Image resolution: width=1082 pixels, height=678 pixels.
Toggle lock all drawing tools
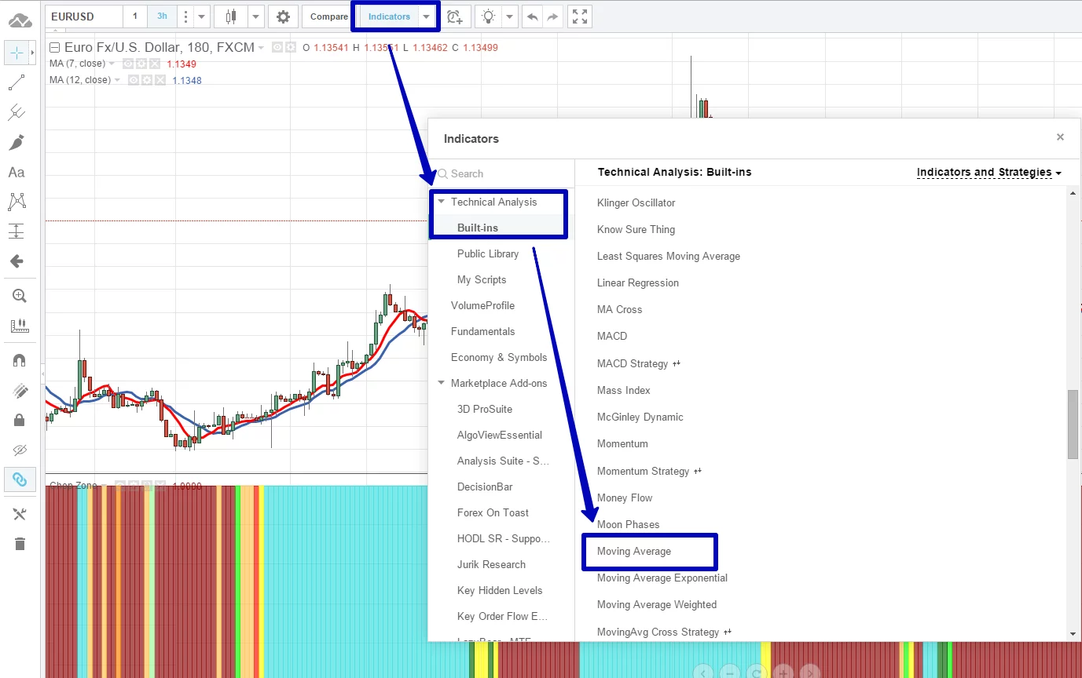(19, 420)
